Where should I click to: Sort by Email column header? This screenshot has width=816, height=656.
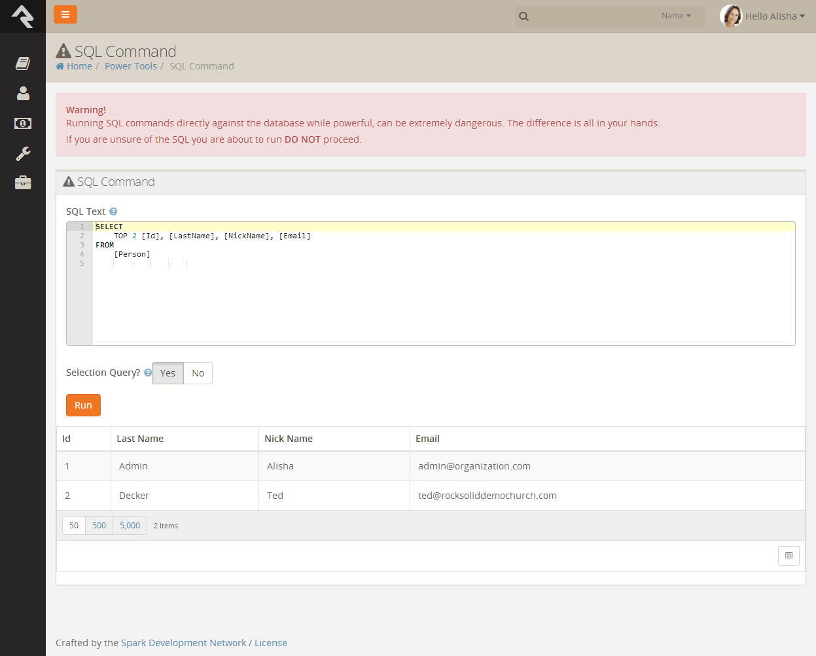coord(427,439)
